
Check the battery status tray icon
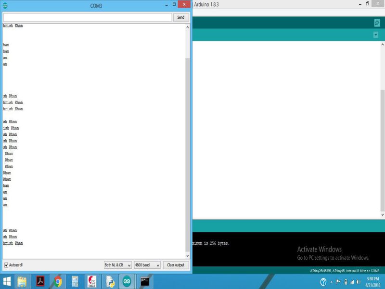coord(346,282)
